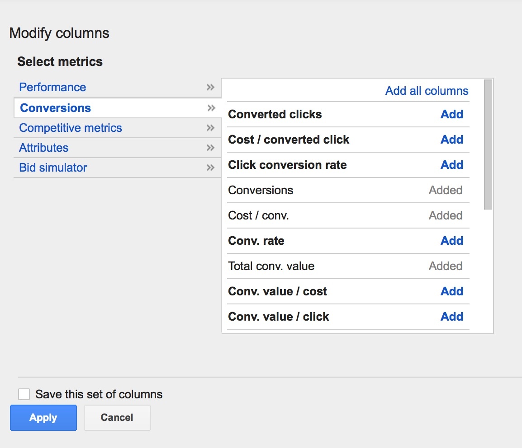522x448 pixels.
Task: Expand the Bid simulator chevron
Action: pyautogui.click(x=211, y=168)
